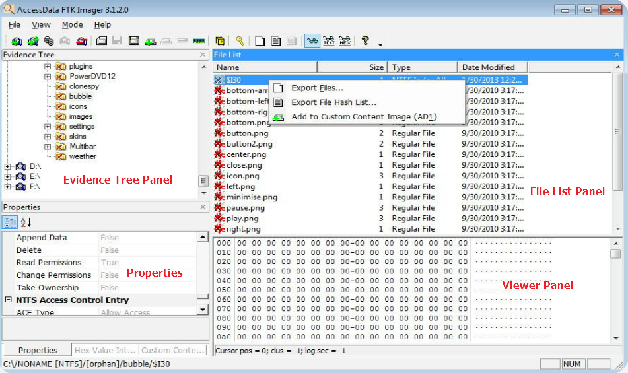Open the Image Mounting toolbar icon
This screenshot has height=373, width=628.
[x=49, y=41]
